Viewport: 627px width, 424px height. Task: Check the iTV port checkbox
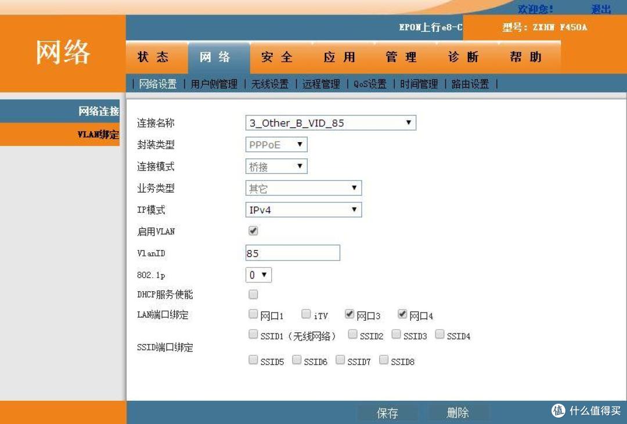[x=306, y=314]
